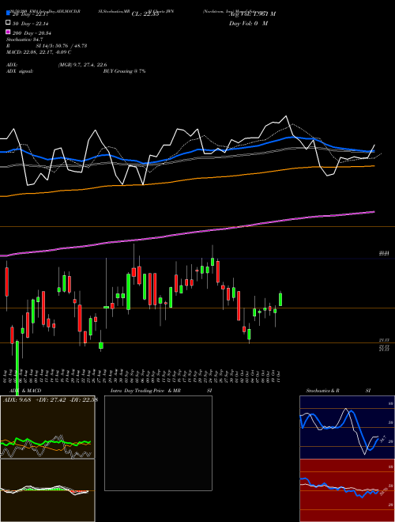Select the '50 Day - 22.14' legend label
Viewport: 395px width, 522px height.
pyautogui.click(x=30, y=23)
